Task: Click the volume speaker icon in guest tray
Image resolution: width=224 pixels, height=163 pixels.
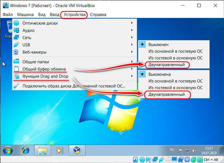Action: click(194, 151)
